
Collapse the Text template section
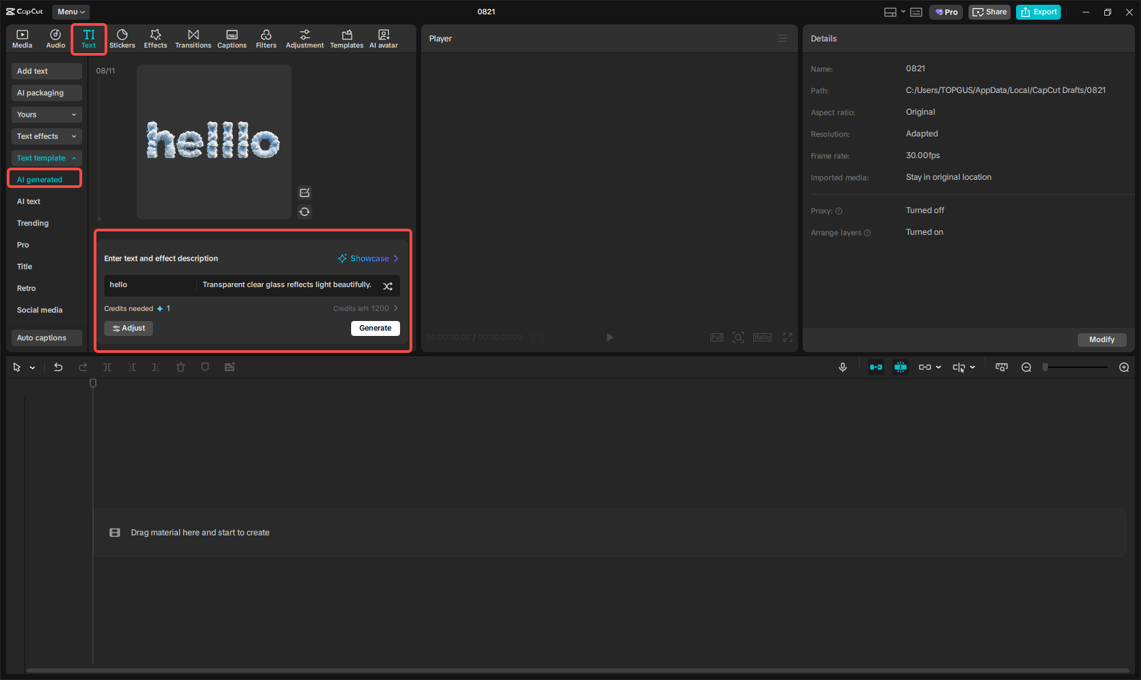pos(46,157)
